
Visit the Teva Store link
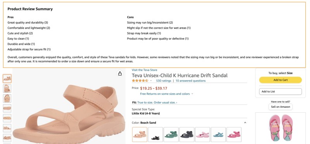click(145, 70)
